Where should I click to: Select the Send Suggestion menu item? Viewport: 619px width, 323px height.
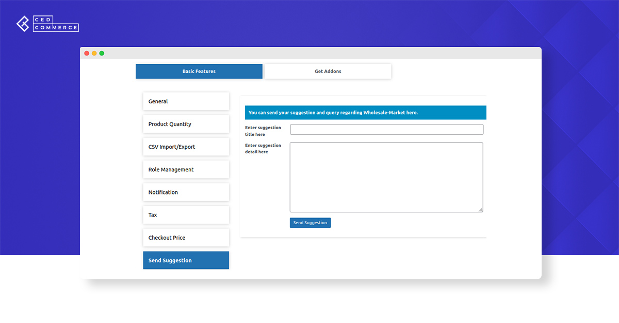click(x=186, y=260)
